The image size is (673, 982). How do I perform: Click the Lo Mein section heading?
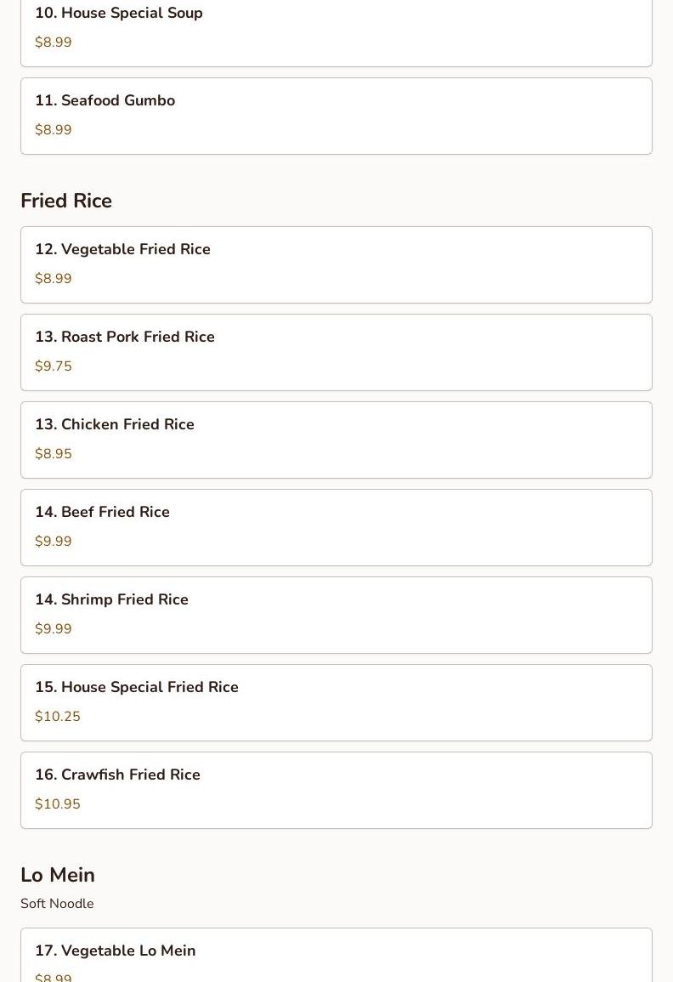click(58, 875)
